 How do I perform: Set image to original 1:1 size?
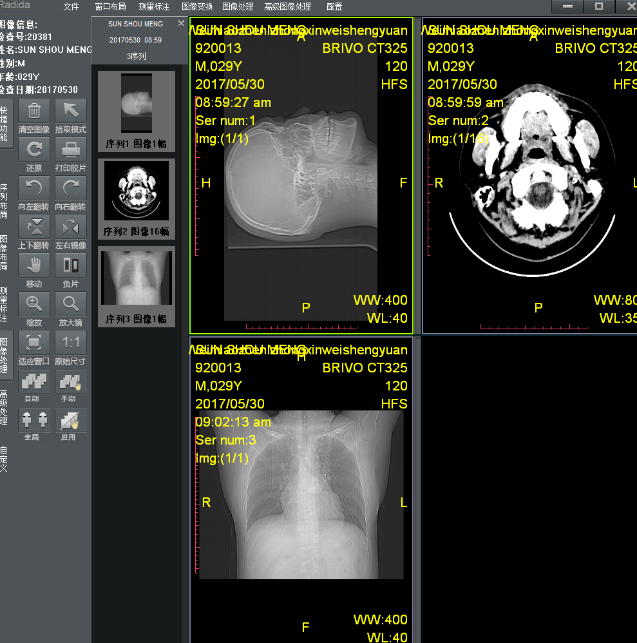coord(70,342)
